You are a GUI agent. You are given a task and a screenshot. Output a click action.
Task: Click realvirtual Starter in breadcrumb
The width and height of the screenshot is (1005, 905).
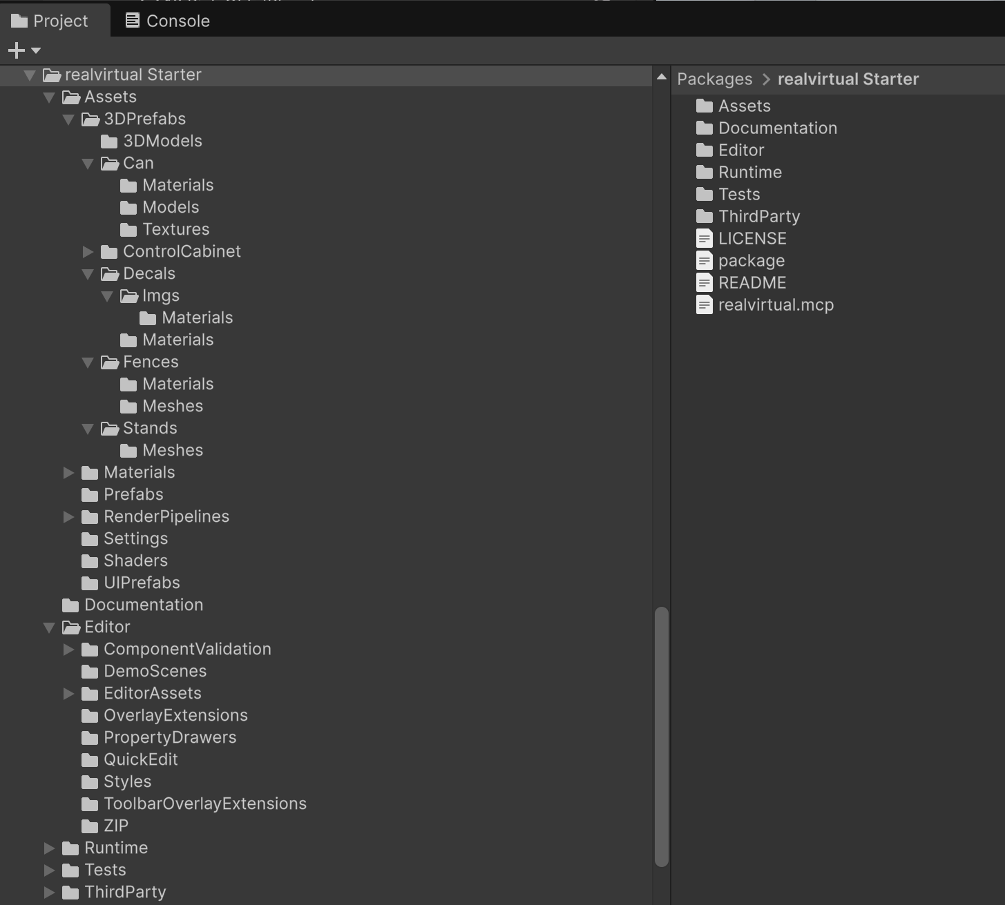pos(848,79)
